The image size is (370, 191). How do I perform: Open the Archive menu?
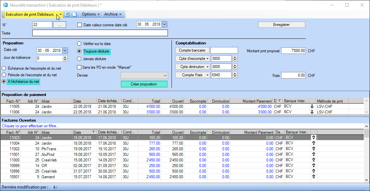click(x=113, y=14)
